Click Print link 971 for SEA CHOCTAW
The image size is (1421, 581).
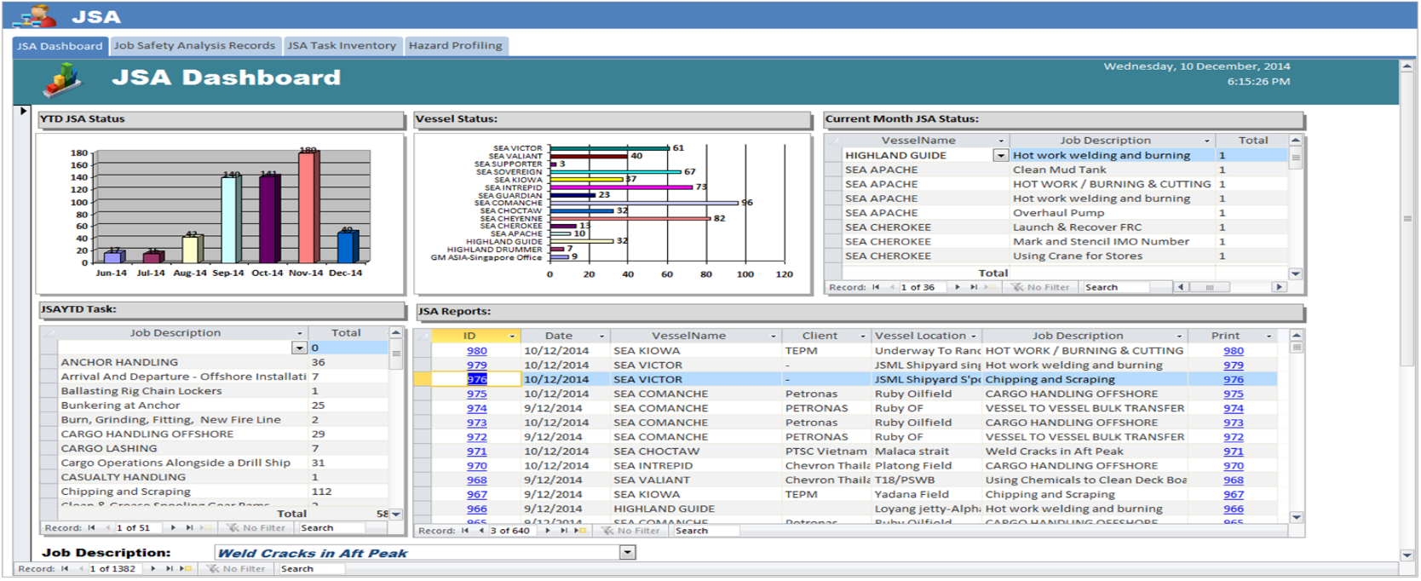coord(1233,452)
